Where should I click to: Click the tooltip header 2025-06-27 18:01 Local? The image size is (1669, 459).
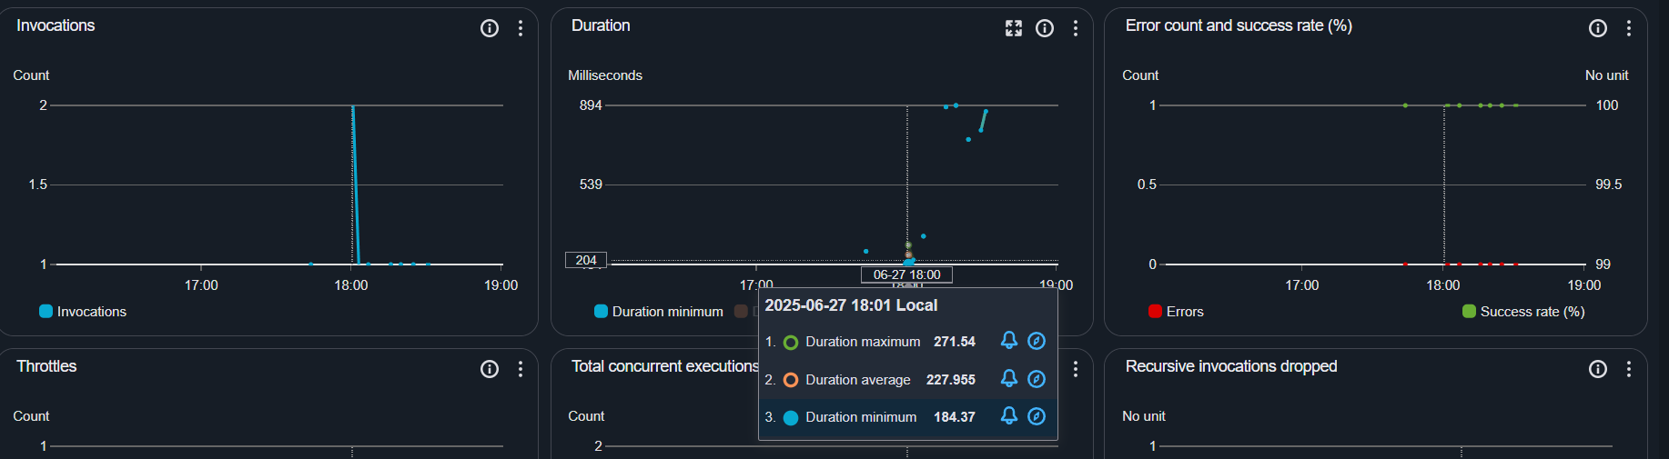click(x=851, y=305)
